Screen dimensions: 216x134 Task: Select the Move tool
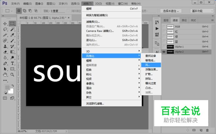(x=5, y=24)
